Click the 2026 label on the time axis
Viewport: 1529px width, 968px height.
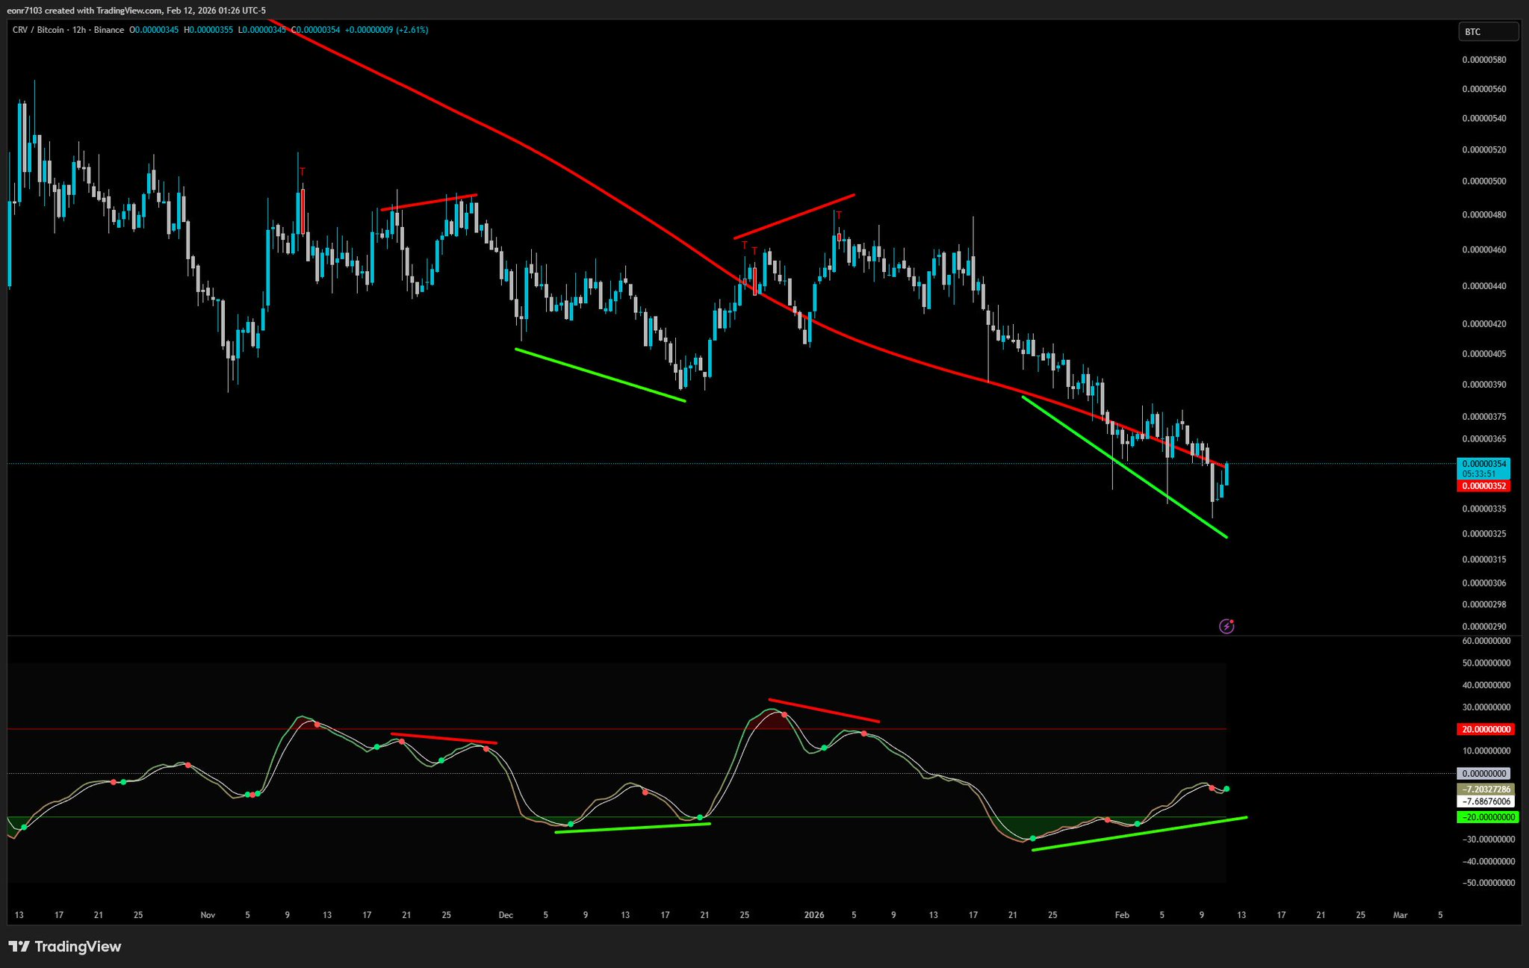click(814, 915)
